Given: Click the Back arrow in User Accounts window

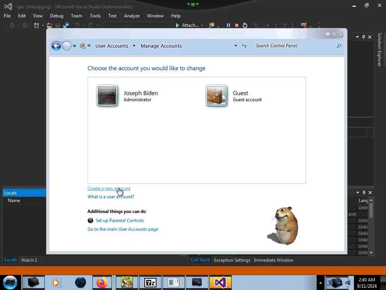Looking at the screenshot, I should pos(56,46).
